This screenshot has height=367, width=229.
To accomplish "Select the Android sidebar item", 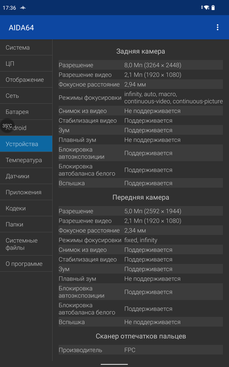I will pos(26,128).
